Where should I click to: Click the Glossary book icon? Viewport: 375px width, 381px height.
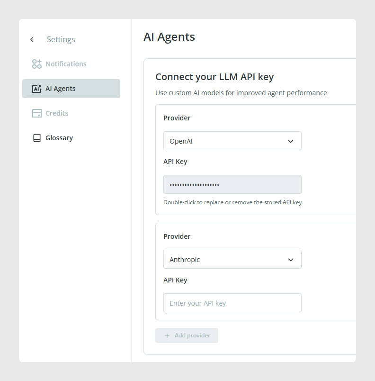tap(36, 138)
